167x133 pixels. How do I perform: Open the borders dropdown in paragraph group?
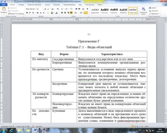[x=87, y=13]
